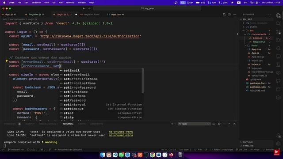Image resolution: width=283 pixels, height=159 pixels.
Task: Open the Testing flask icon
Action: click(x=278, y=64)
